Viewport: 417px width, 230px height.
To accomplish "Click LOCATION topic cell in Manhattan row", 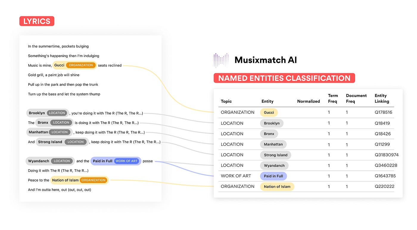I will pyautogui.click(x=232, y=144).
